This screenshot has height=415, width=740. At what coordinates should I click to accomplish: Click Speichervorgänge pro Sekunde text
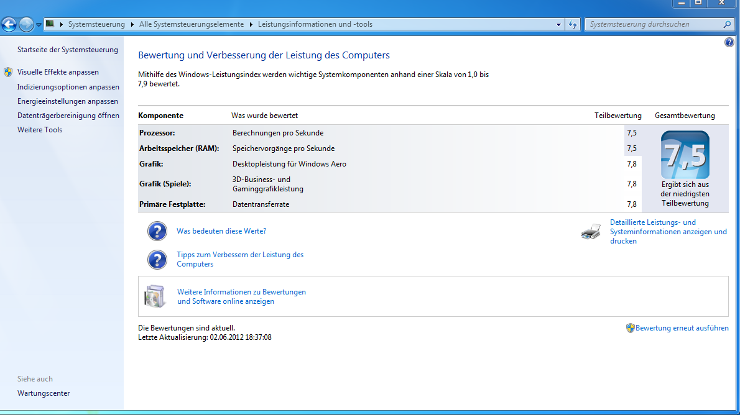point(284,148)
